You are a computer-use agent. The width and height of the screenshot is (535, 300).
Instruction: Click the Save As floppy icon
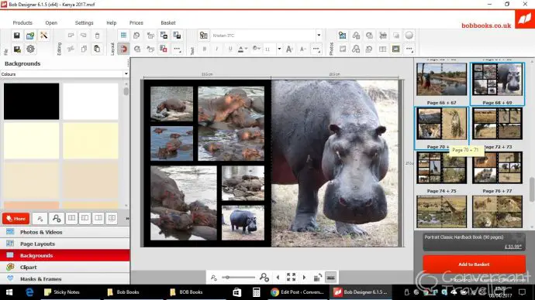click(17, 49)
